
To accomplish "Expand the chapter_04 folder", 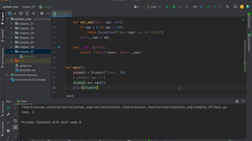I will coord(11,38).
